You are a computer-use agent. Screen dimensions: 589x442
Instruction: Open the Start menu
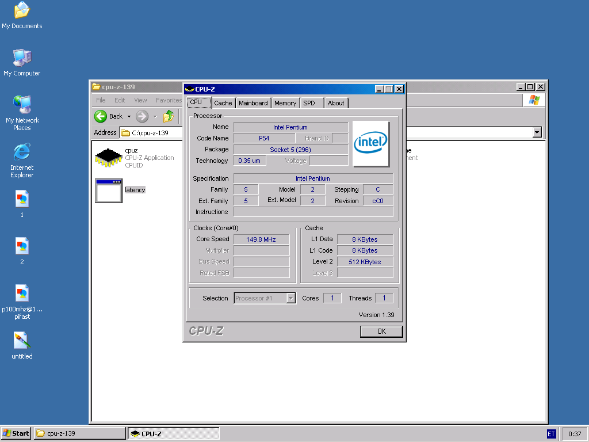click(x=16, y=433)
